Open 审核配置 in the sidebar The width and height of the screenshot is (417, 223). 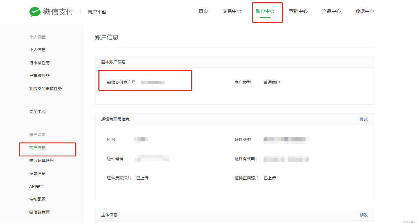pyautogui.click(x=37, y=199)
